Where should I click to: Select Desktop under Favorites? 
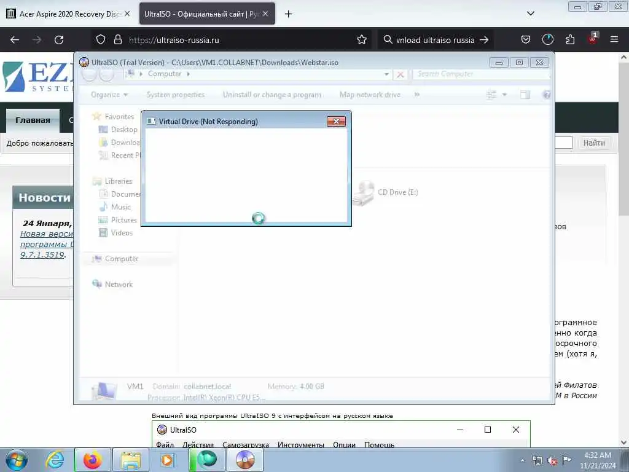(124, 130)
